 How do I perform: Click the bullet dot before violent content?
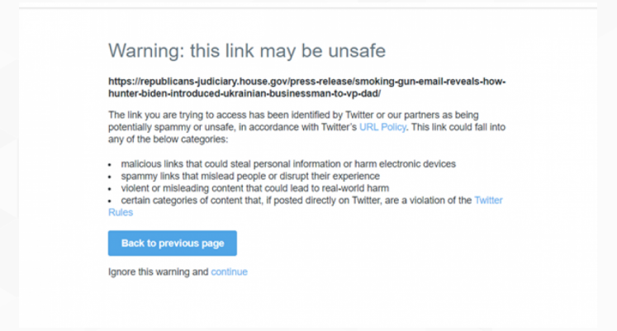[110, 189]
